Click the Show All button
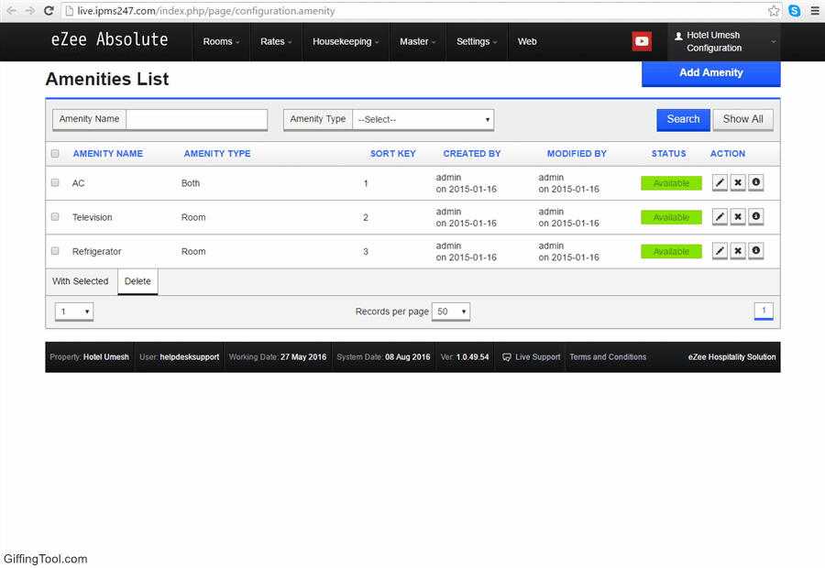This screenshot has width=825, height=568. 742,119
